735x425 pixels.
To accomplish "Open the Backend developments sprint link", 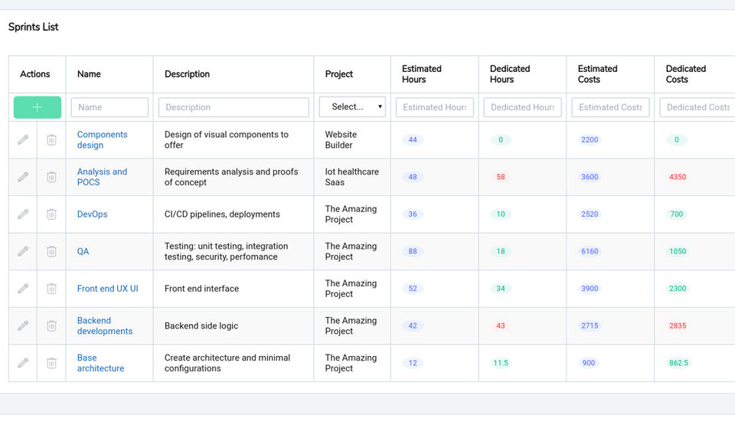I will click(x=104, y=325).
